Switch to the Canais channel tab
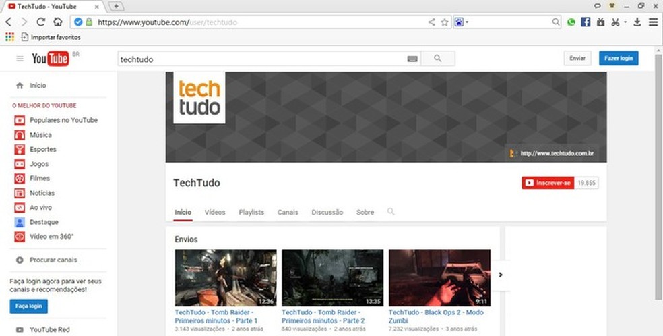 pyautogui.click(x=288, y=212)
